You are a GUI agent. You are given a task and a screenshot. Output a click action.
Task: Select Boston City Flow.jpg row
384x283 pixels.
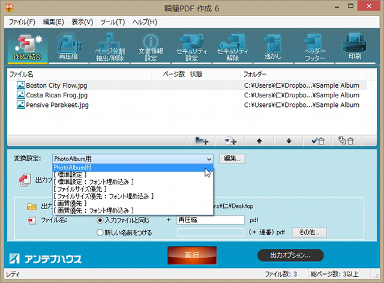pos(187,85)
